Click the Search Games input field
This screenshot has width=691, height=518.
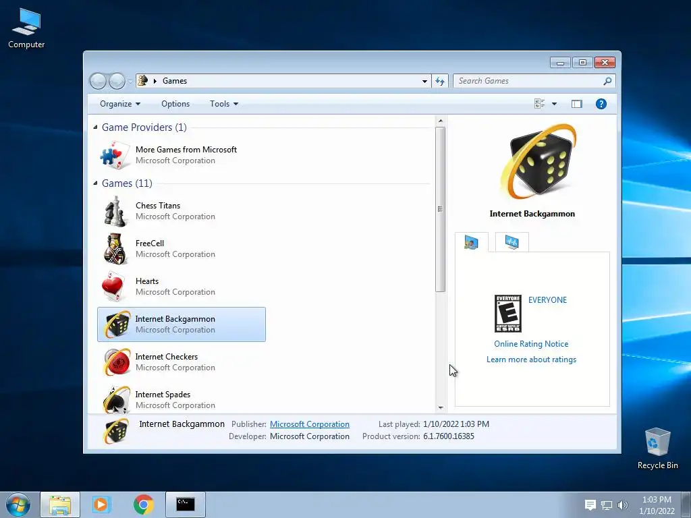coord(528,81)
